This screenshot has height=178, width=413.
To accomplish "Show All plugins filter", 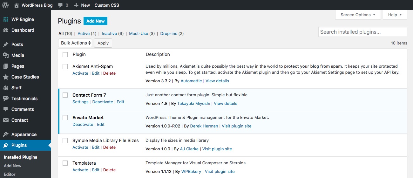I will click(x=61, y=33).
